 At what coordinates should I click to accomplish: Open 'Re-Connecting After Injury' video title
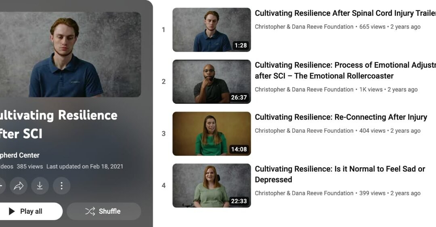tap(341, 117)
